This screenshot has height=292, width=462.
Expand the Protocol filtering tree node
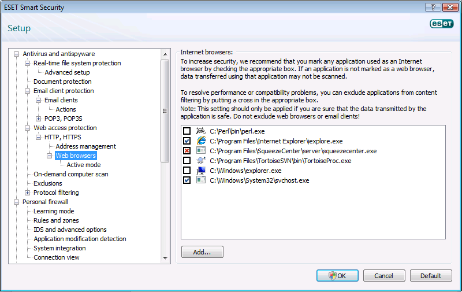(28, 193)
